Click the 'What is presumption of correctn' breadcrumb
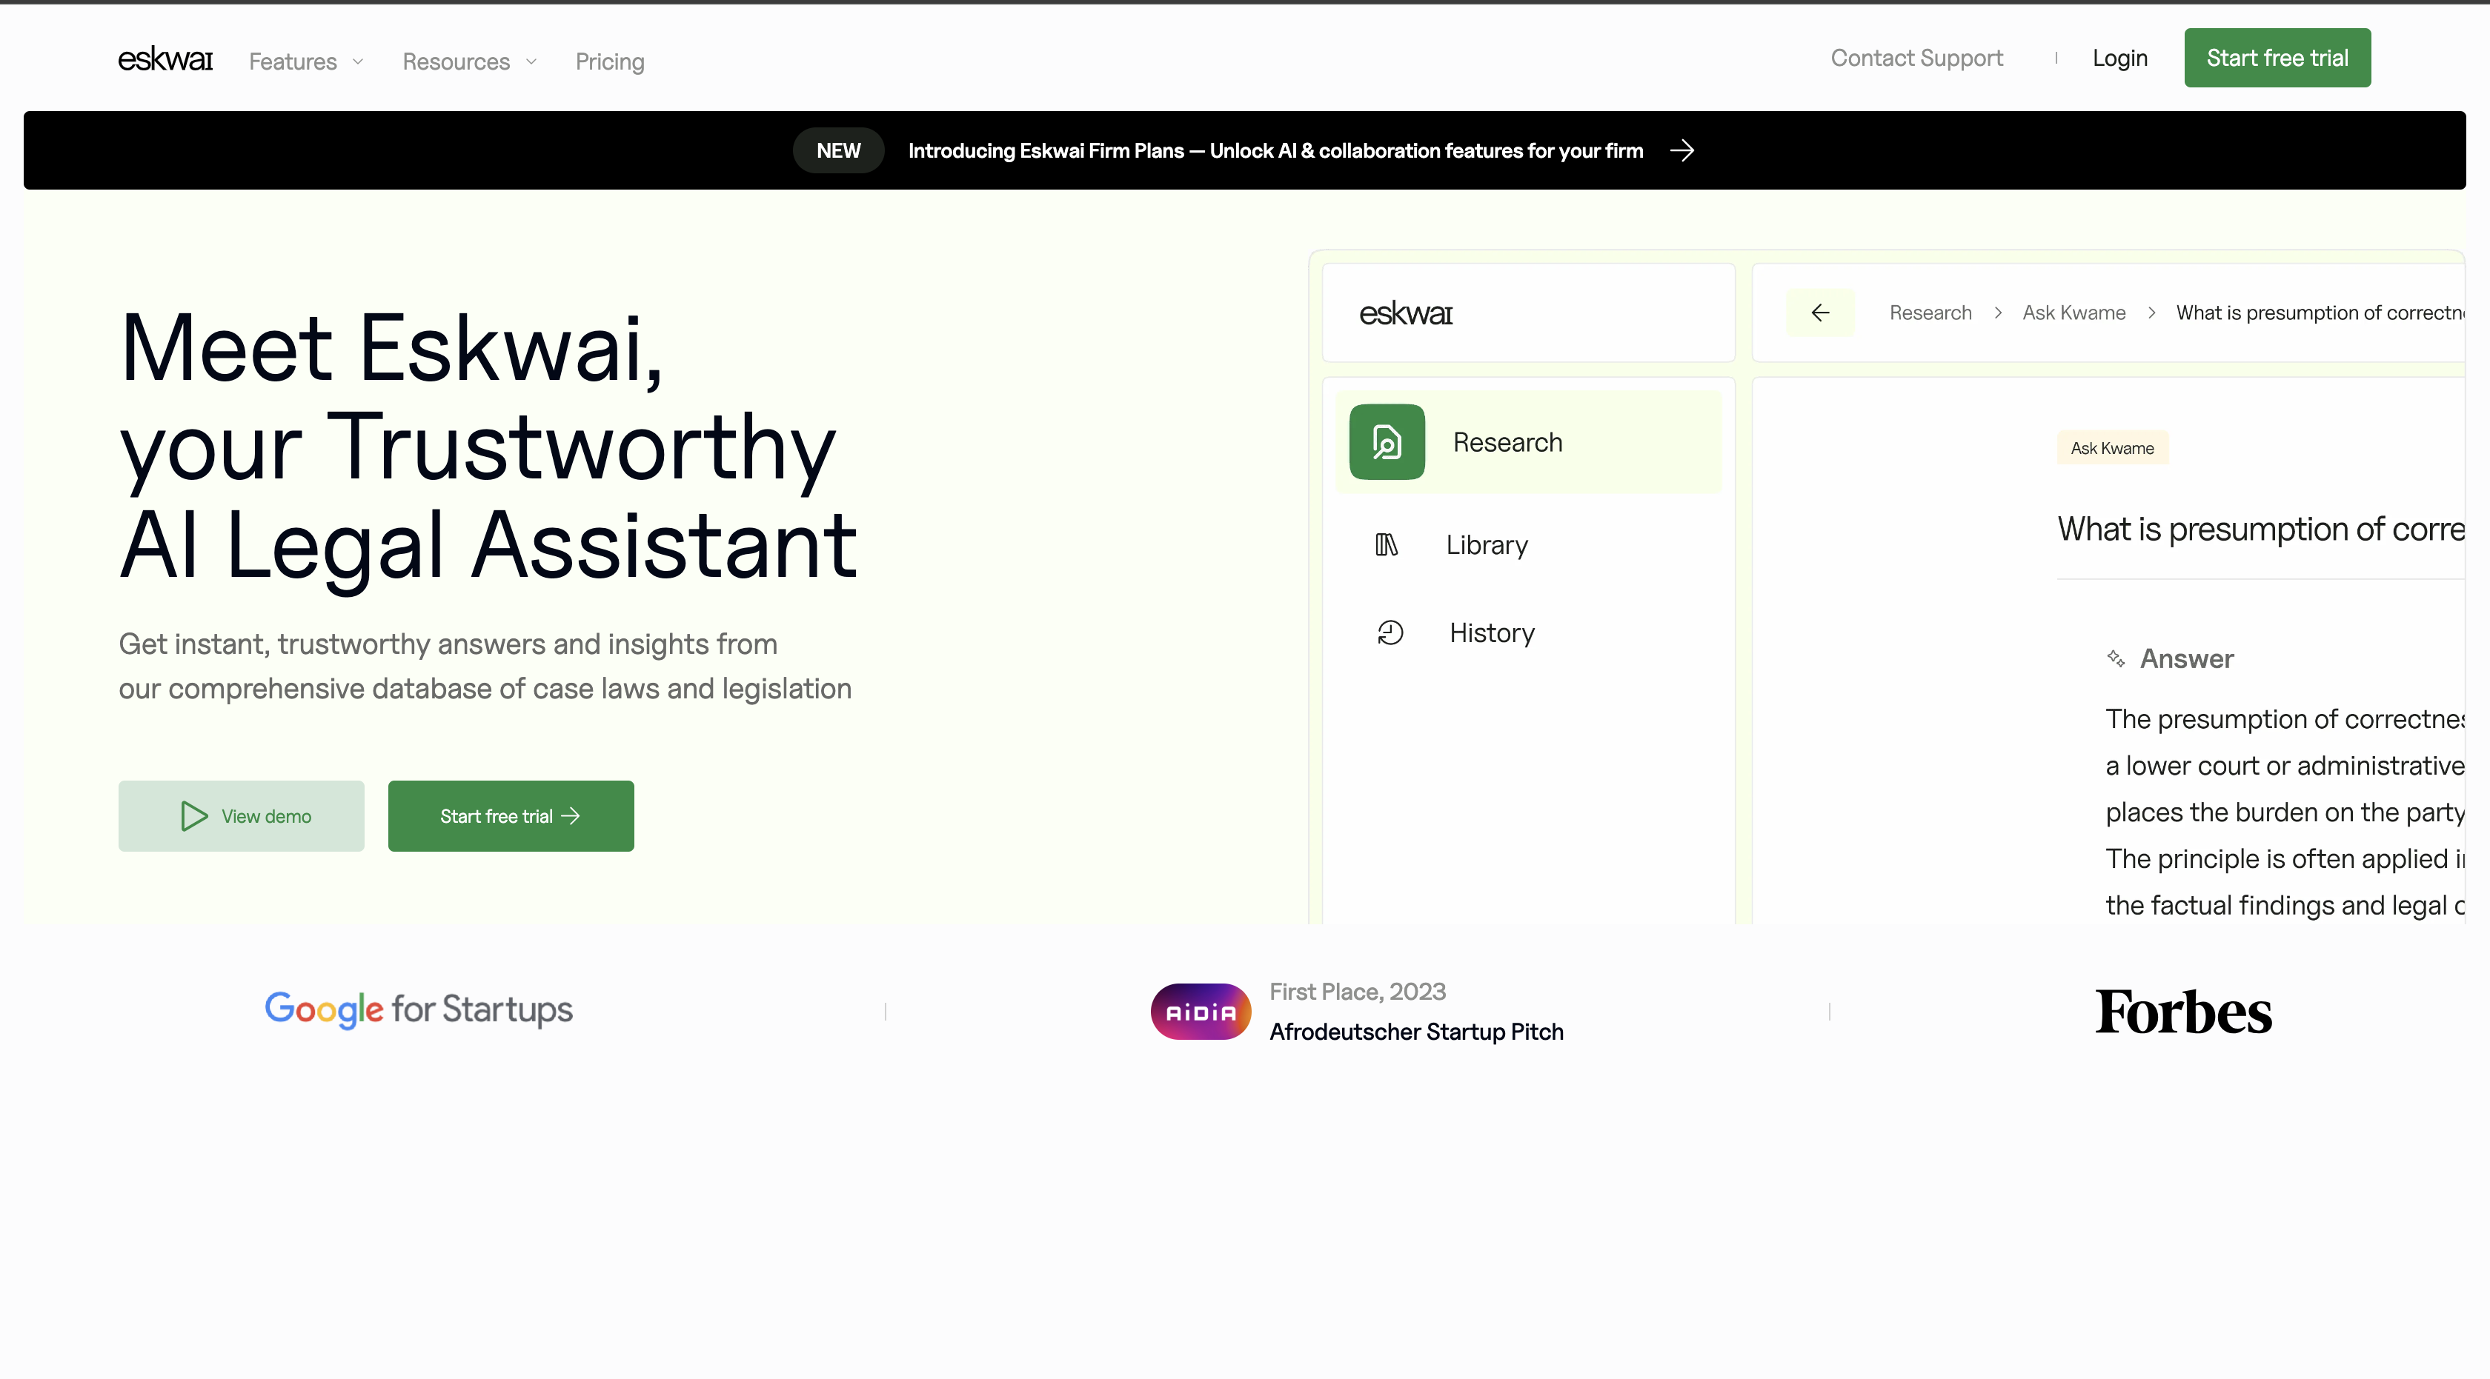Viewport: 2490px width, 1379px height. [2321, 313]
